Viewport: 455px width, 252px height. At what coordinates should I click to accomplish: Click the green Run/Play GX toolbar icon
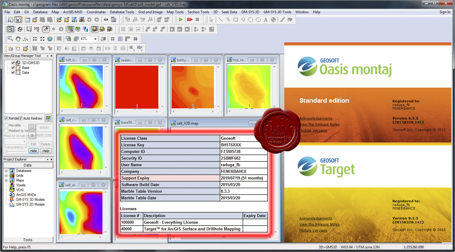click(181, 20)
